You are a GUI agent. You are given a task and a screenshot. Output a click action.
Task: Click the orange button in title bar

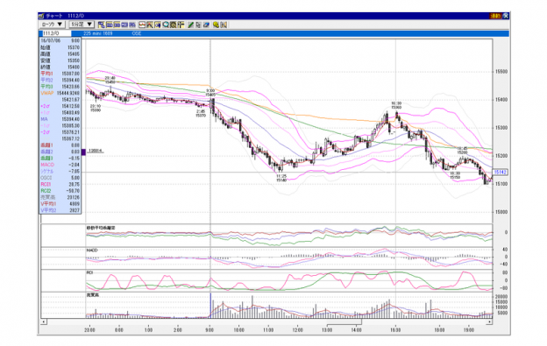click(495, 16)
